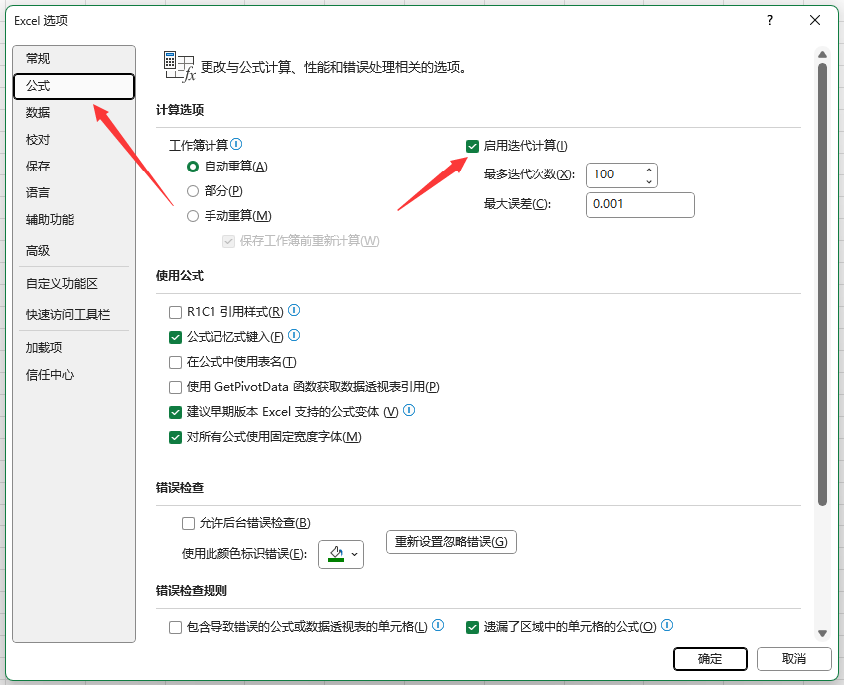The height and width of the screenshot is (685, 844).
Task: Open the 辅助功能 category
Action: pos(74,220)
